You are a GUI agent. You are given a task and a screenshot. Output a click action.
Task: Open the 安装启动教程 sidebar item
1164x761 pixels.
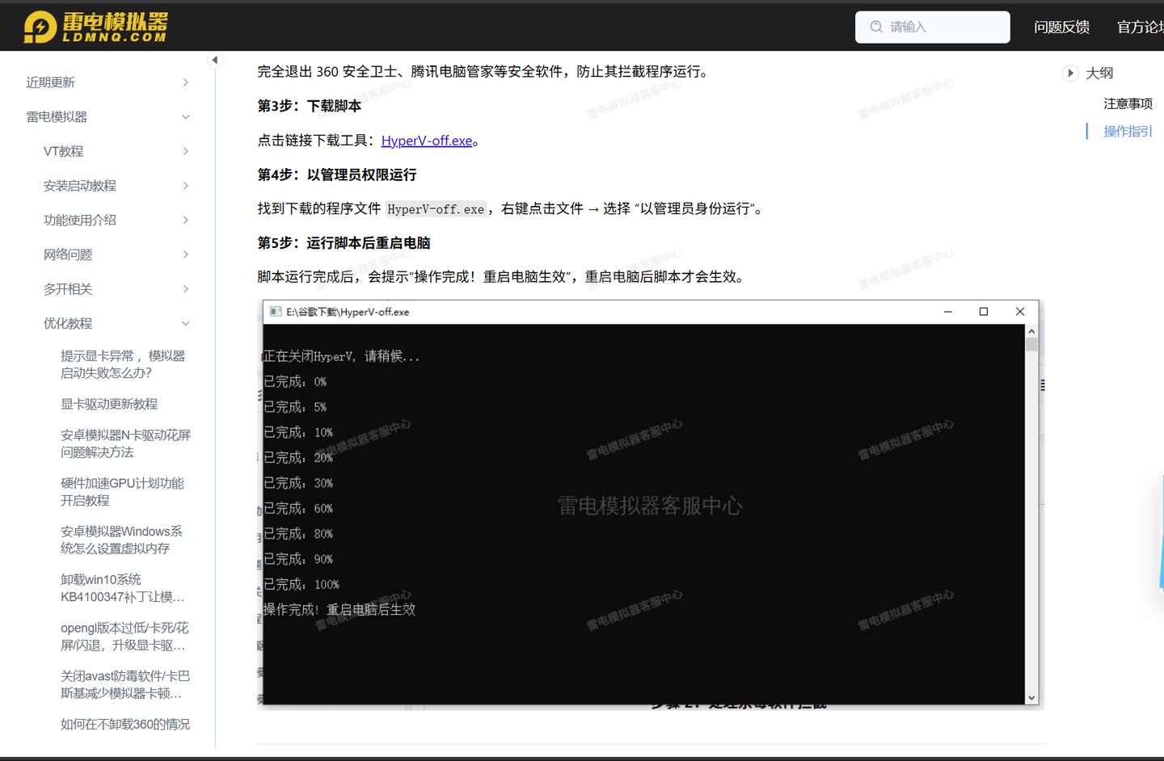point(80,186)
